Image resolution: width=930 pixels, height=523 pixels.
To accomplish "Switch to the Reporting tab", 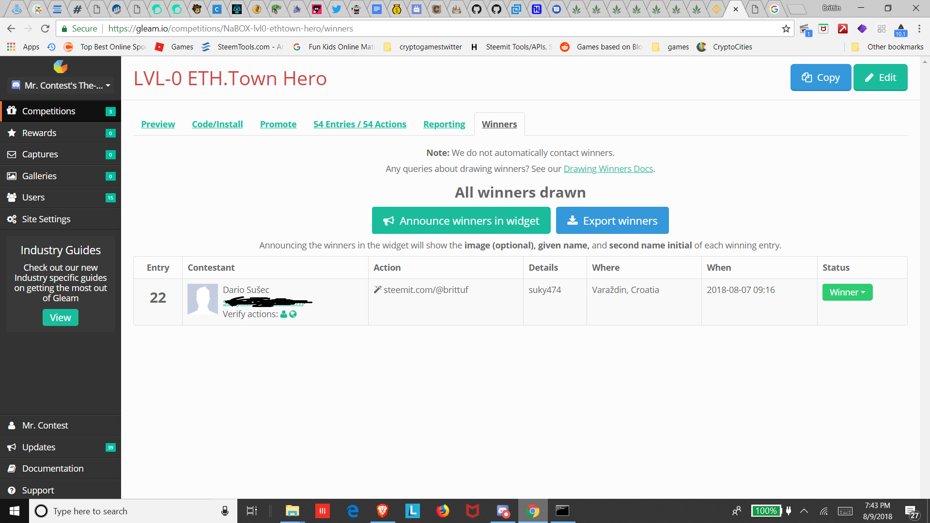I will click(x=444, y=124).
